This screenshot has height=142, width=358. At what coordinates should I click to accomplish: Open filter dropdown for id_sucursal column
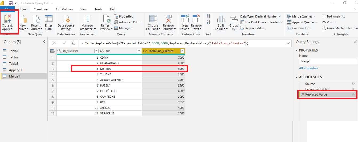pyautogui.click(x=96, y=51)
